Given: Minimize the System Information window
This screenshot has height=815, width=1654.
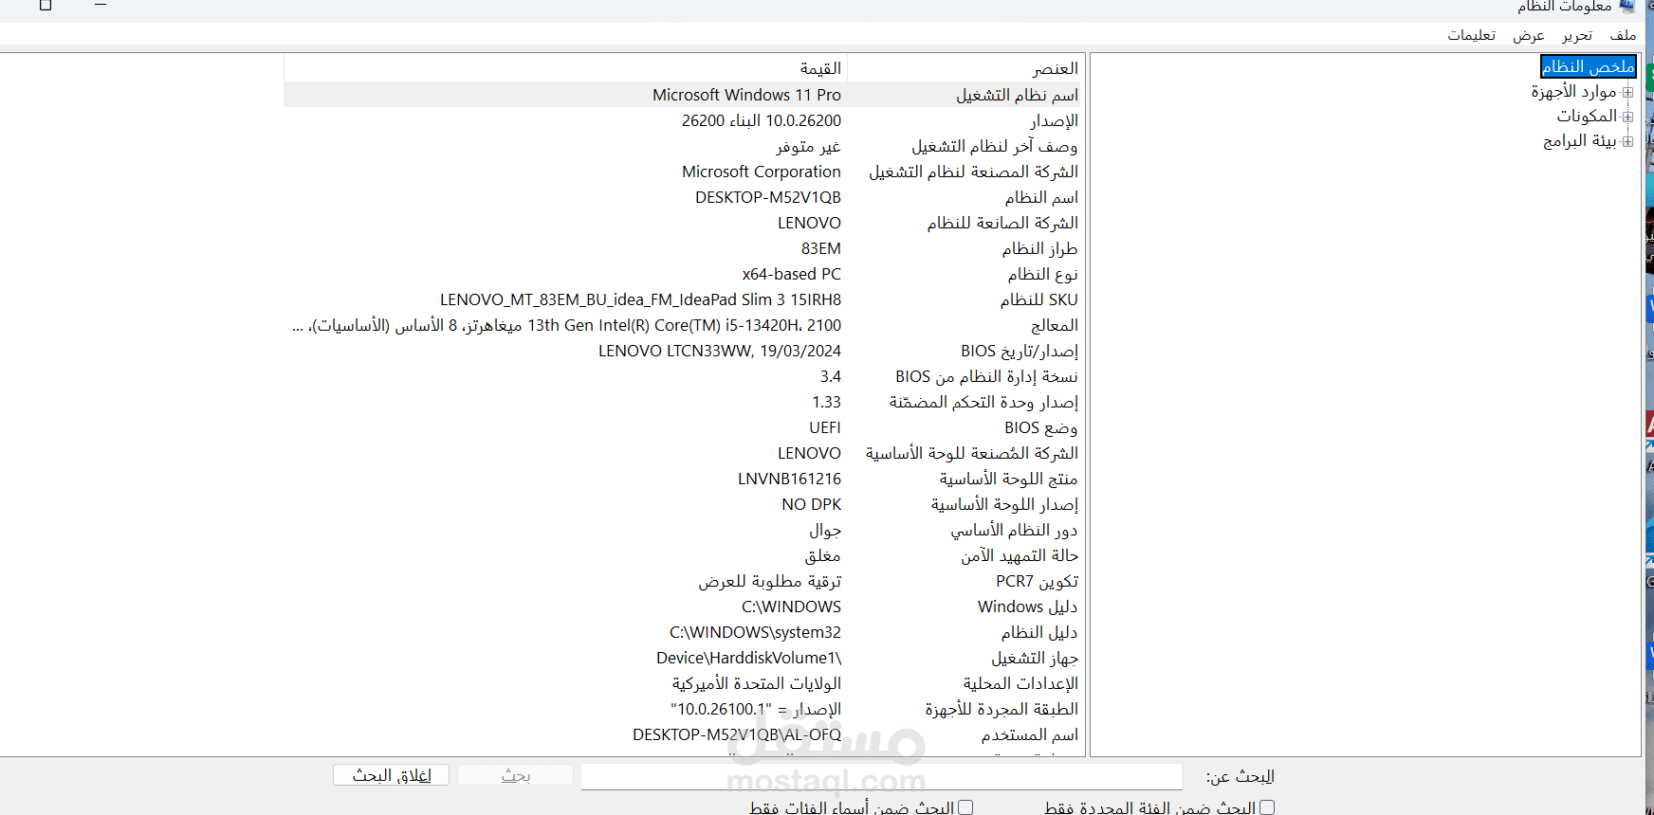Looking at the screenshot, I should tap(101, 5).
